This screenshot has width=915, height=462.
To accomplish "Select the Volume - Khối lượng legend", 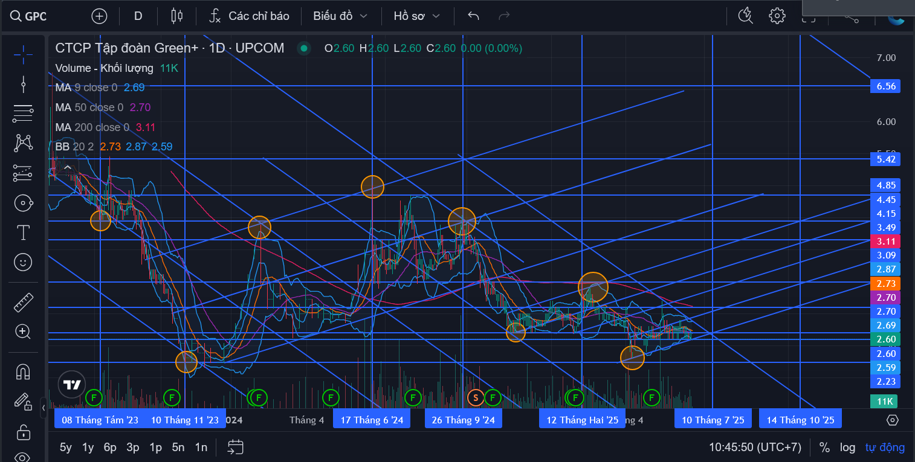I will coord(104,68).
